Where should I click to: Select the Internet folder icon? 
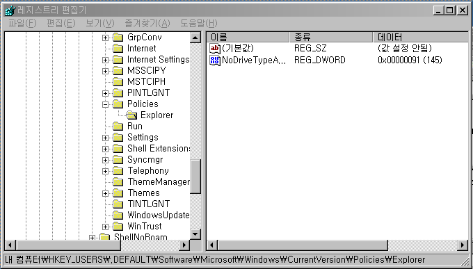(x=118, y=49)
